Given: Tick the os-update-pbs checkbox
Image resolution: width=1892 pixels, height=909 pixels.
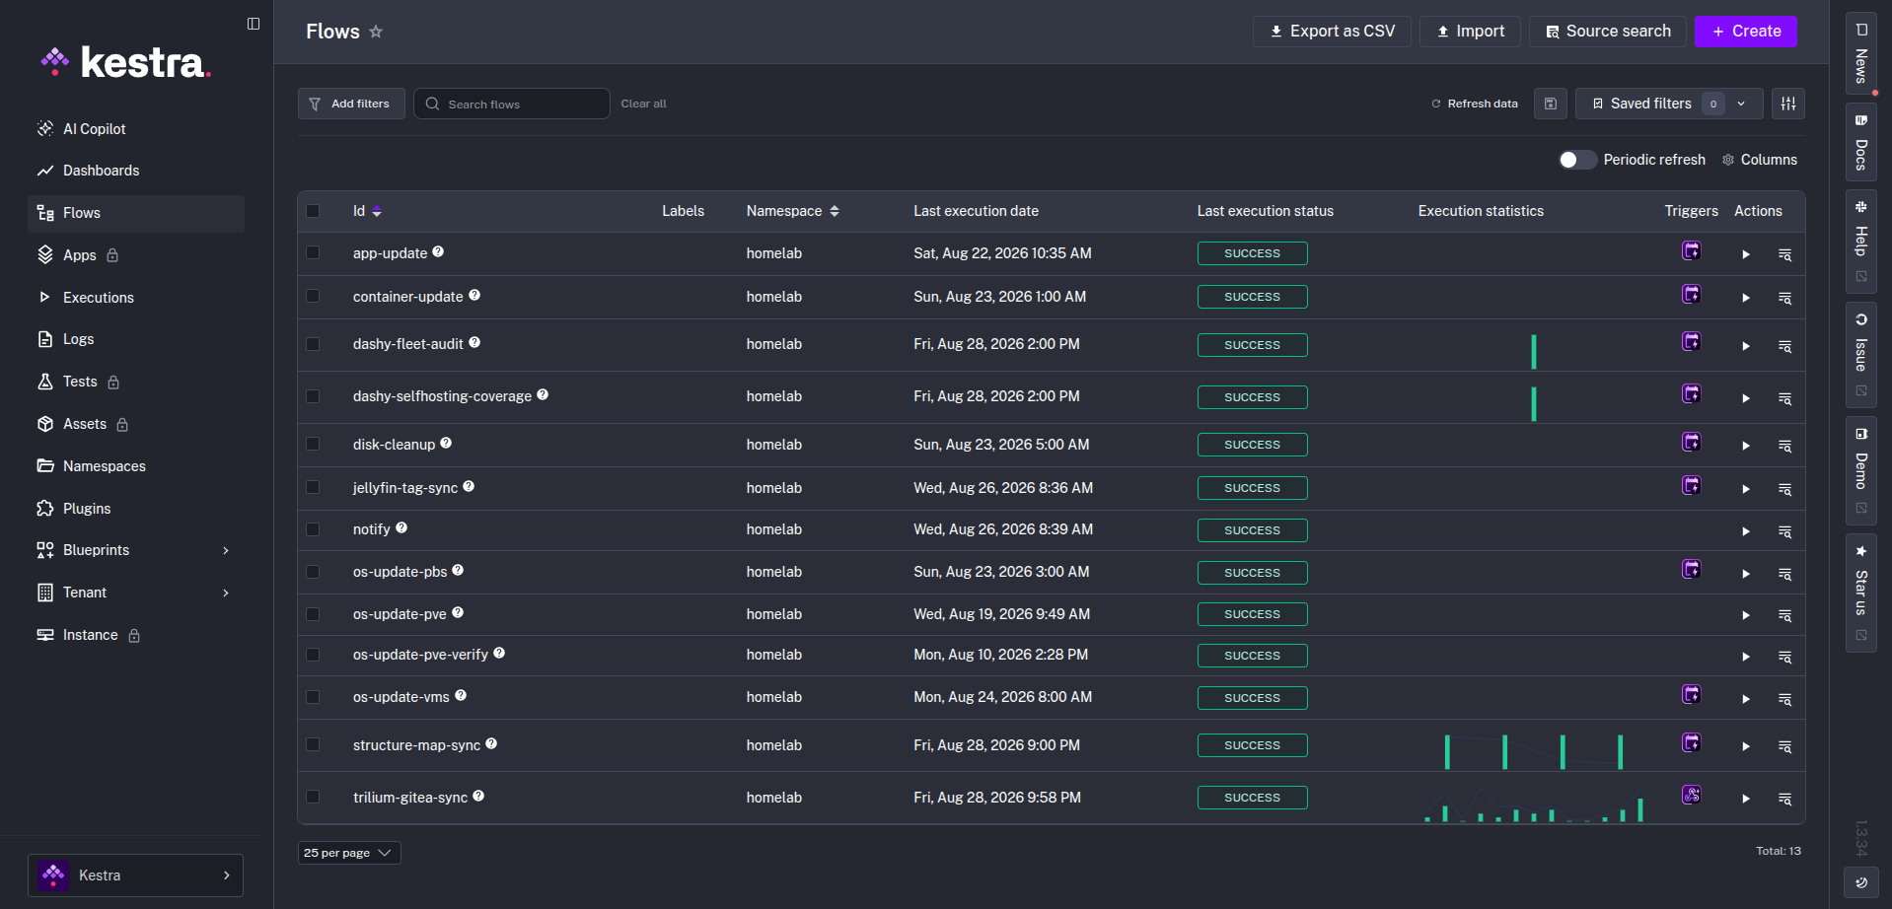Looking at the screenshot, I should point(313,572).
